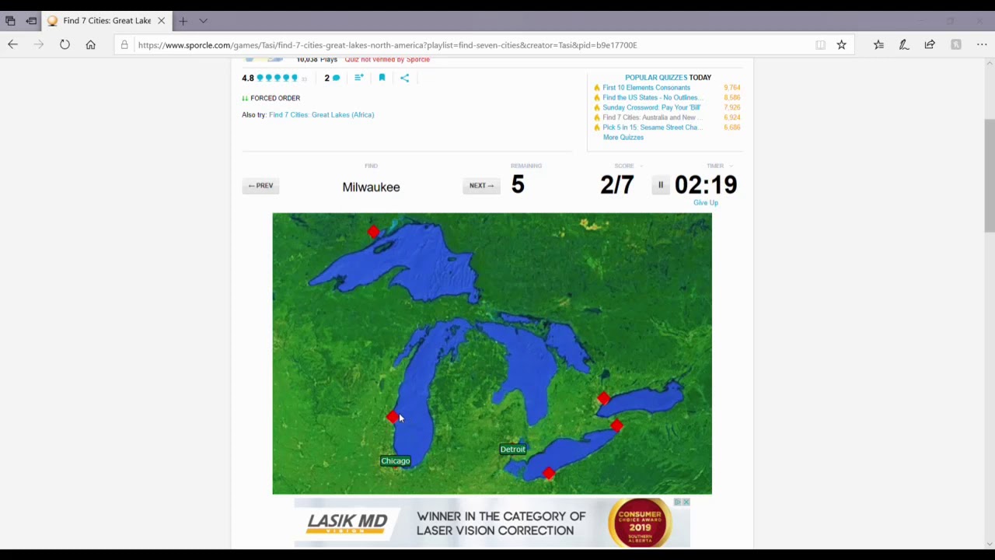Click red marker at Lake Erie's east end
The image size is (995, 560).
616,425
